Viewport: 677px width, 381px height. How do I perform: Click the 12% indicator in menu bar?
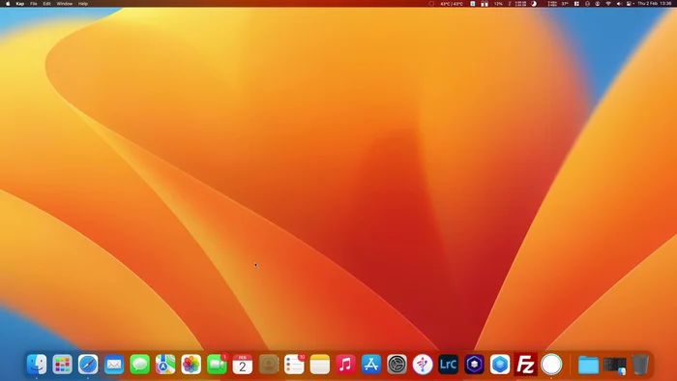point(498,4)
